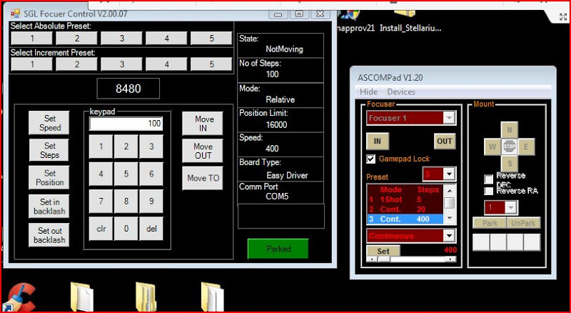Select Absolute Preset 5
The height and width of the screenshot is (313, 571).
click(x=211, y=39)
